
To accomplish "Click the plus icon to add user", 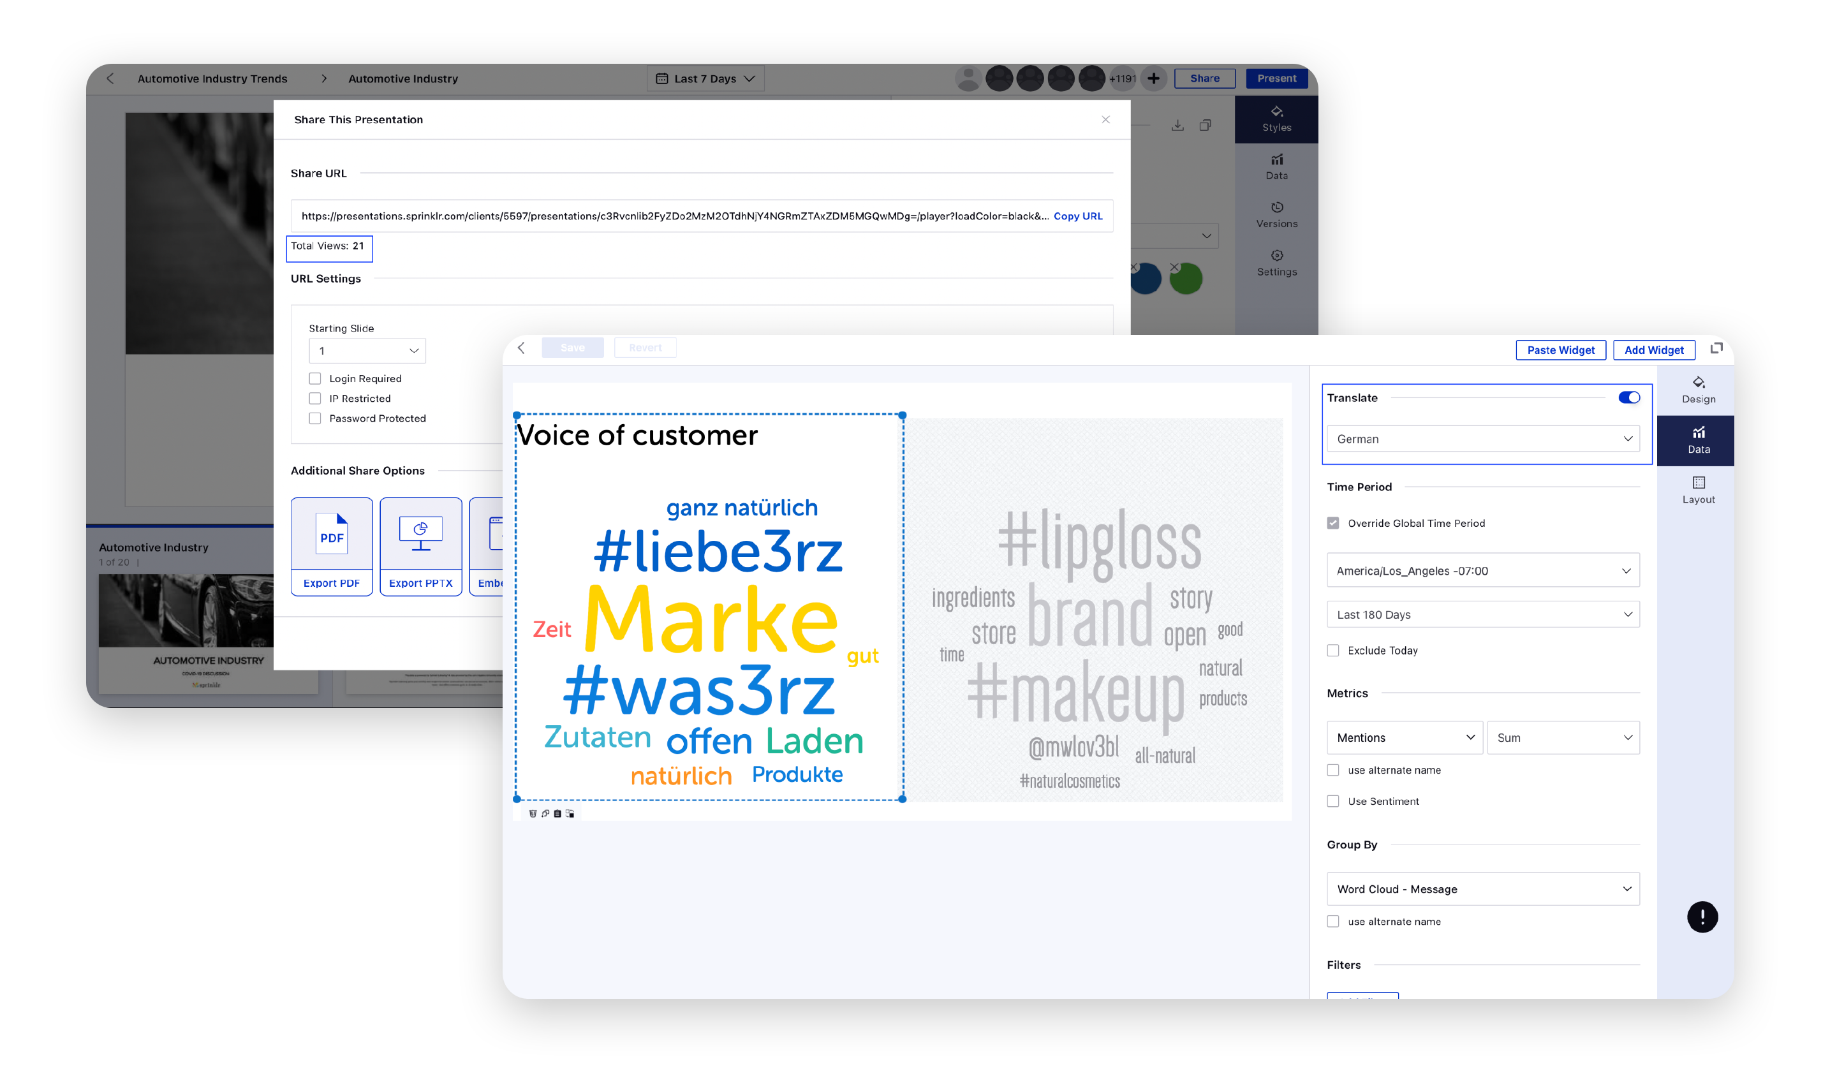I will coord(1153,78).
